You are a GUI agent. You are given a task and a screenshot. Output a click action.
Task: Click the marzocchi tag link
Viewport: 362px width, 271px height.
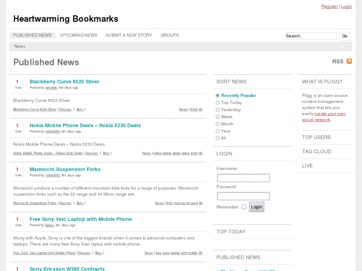[181, 203]
